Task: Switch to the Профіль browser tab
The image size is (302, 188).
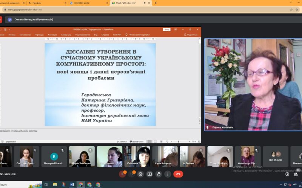Action: (45, 3)
